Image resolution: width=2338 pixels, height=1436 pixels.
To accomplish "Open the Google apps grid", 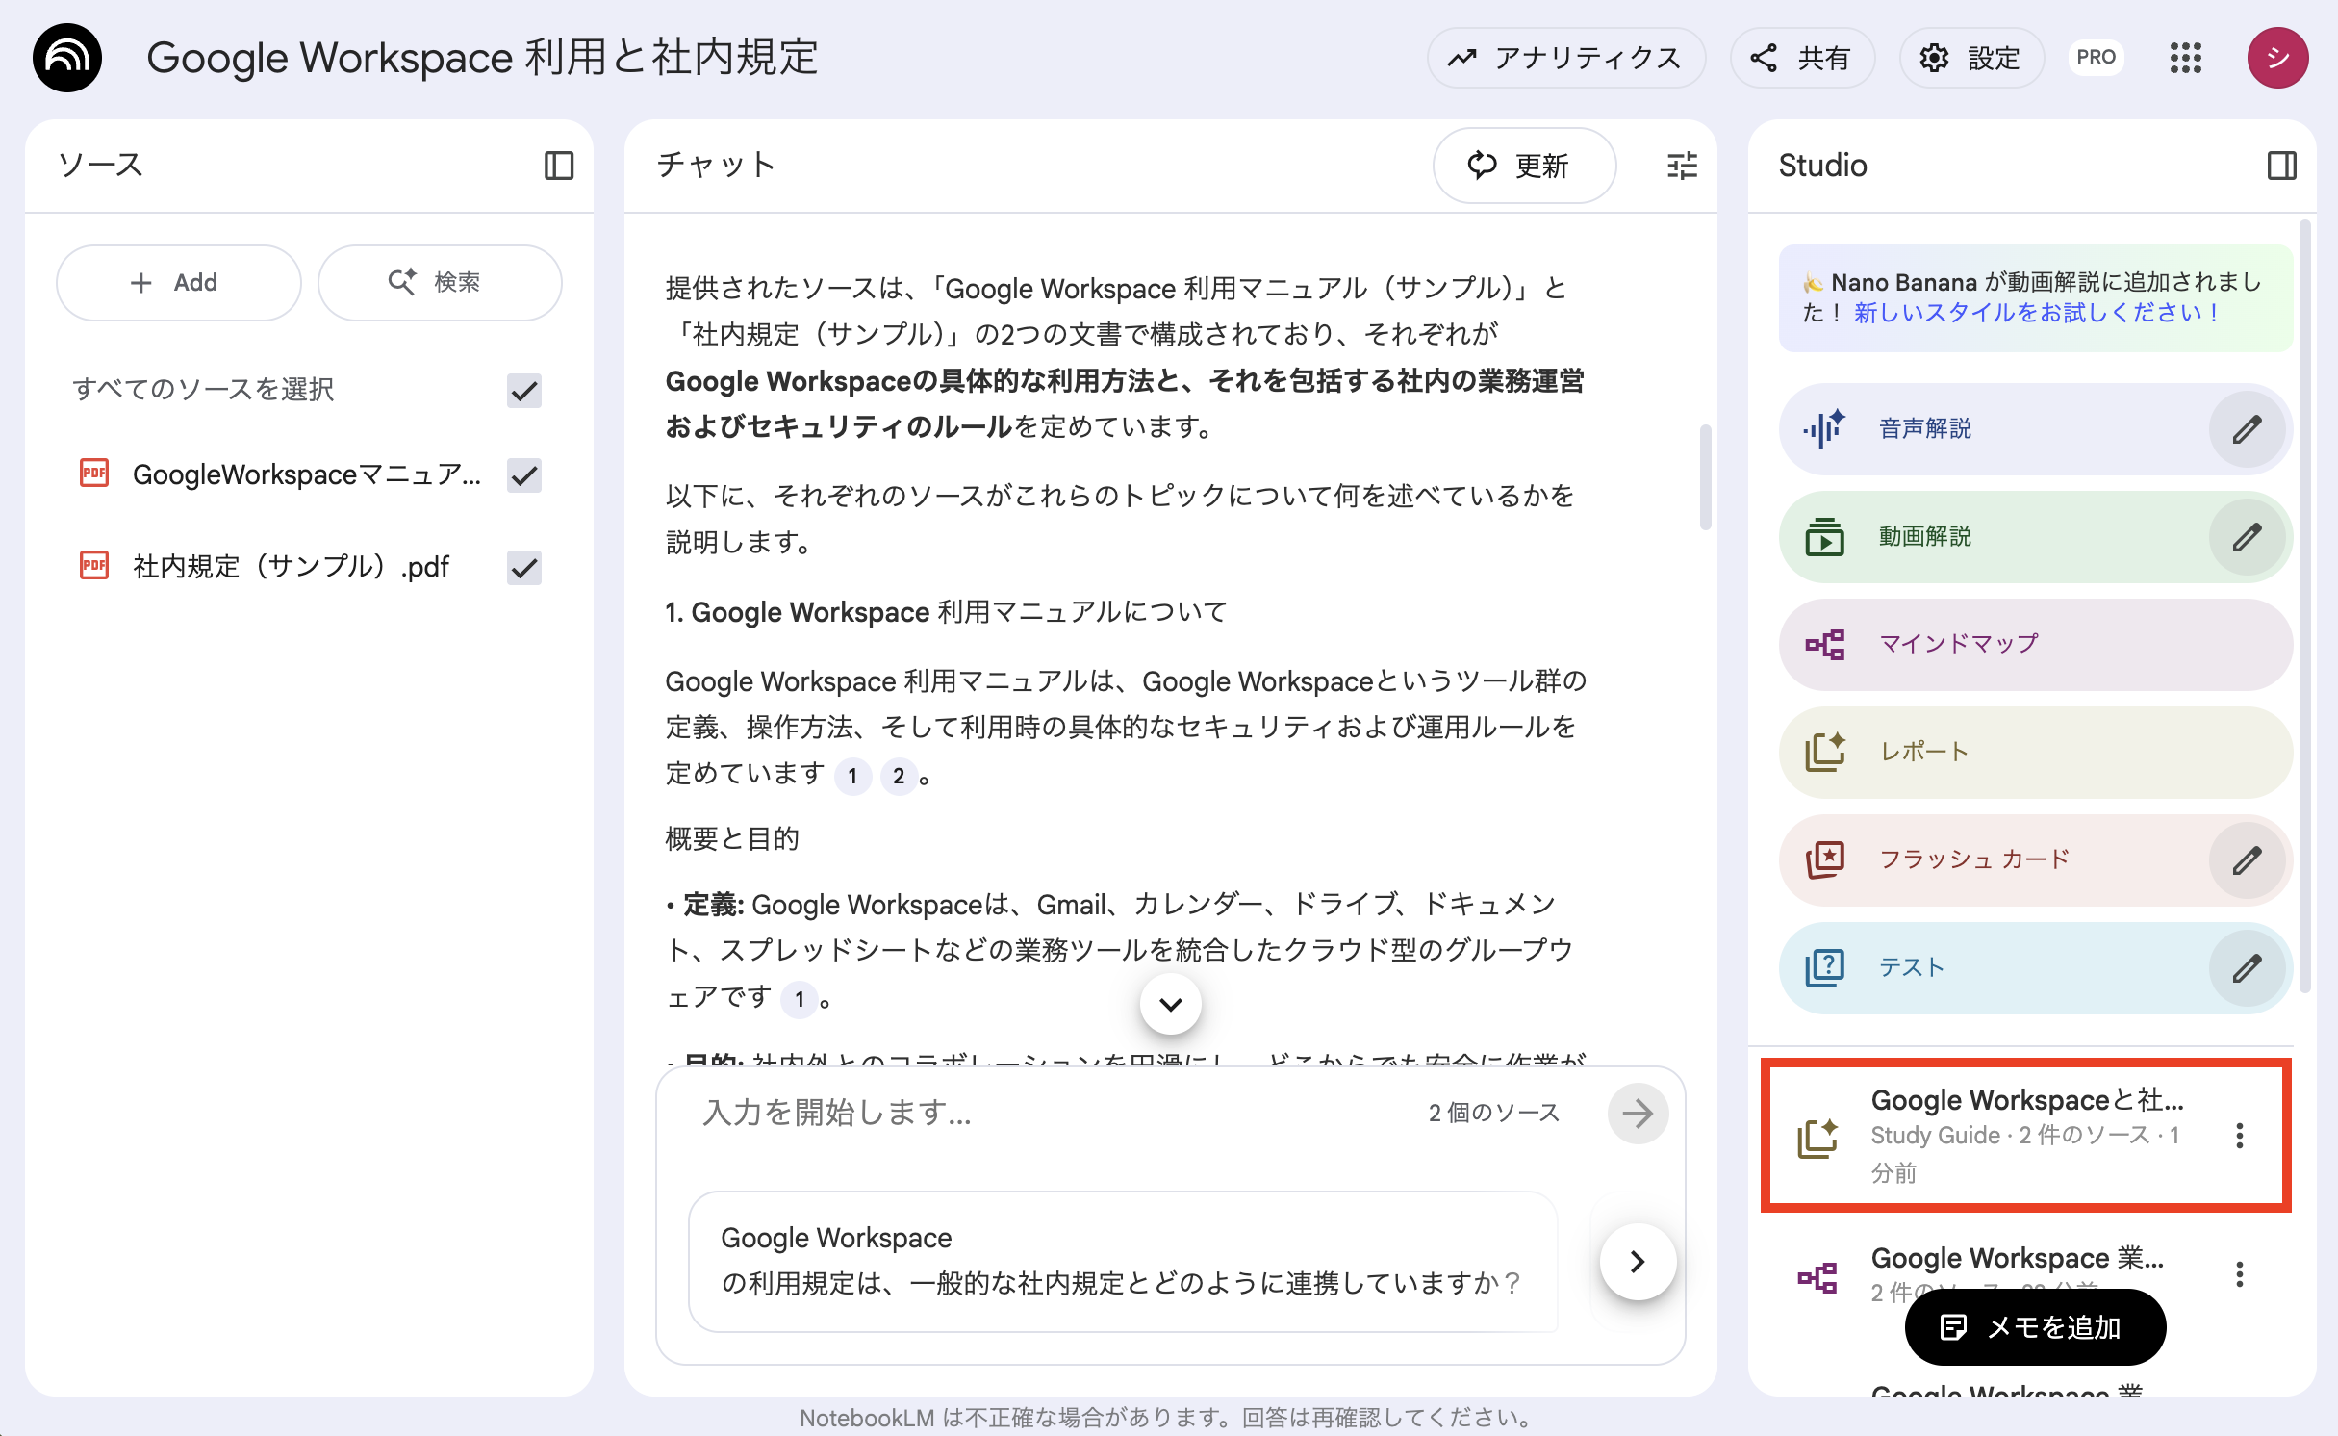I will pyautogui.click(x=2186, y=60).
